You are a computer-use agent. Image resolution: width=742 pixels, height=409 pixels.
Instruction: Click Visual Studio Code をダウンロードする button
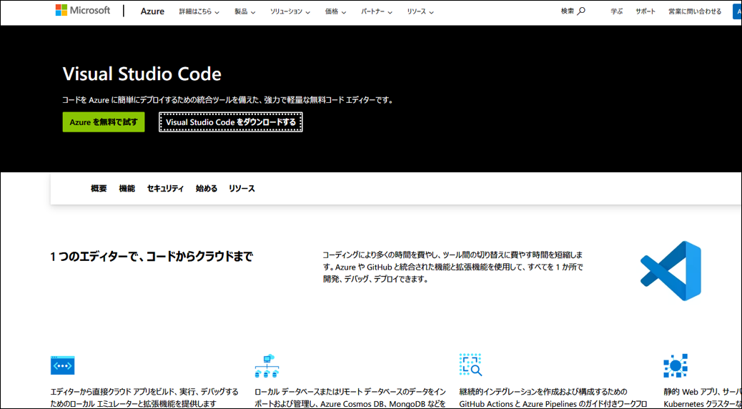[x=230, y=122]
